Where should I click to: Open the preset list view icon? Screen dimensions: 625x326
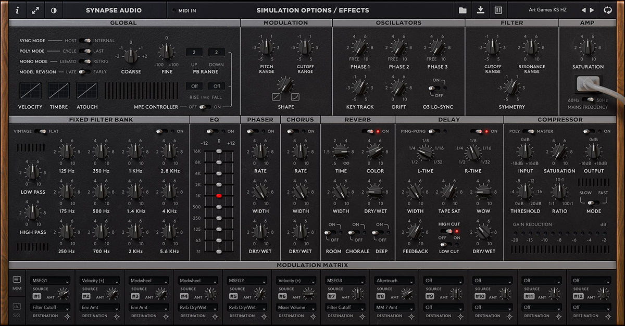pos(498,10)
